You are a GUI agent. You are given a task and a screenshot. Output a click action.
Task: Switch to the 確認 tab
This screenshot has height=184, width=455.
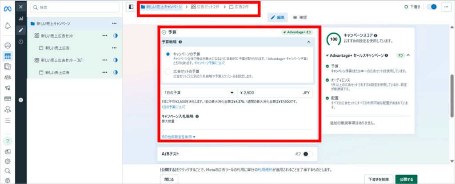coord(300,17)
